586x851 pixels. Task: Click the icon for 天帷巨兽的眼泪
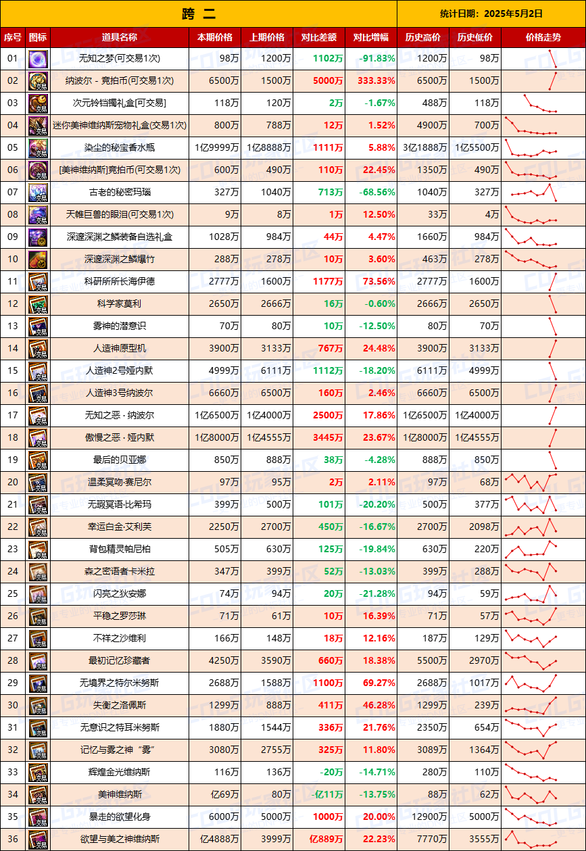point(38,214)
